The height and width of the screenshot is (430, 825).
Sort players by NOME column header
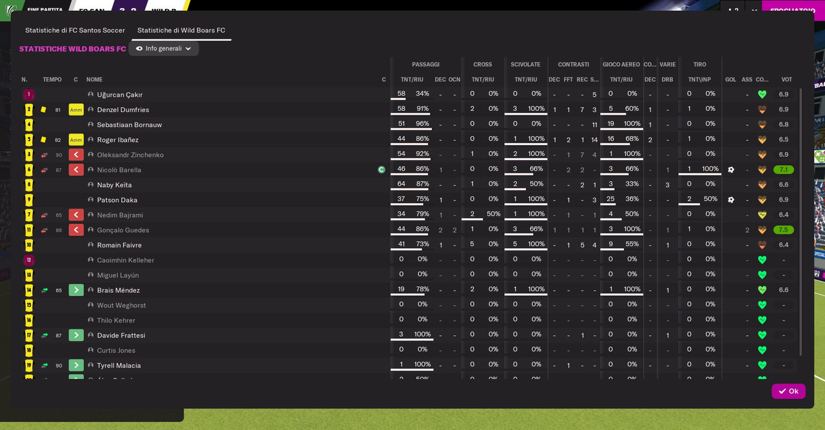point(95,79)
